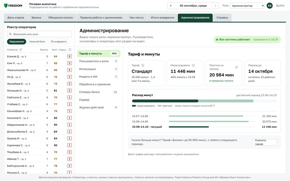Viewport: 290px width, 181px height.
Task: Click violations badge 3 for Абенов Т.
Action: tap(69, 159)
